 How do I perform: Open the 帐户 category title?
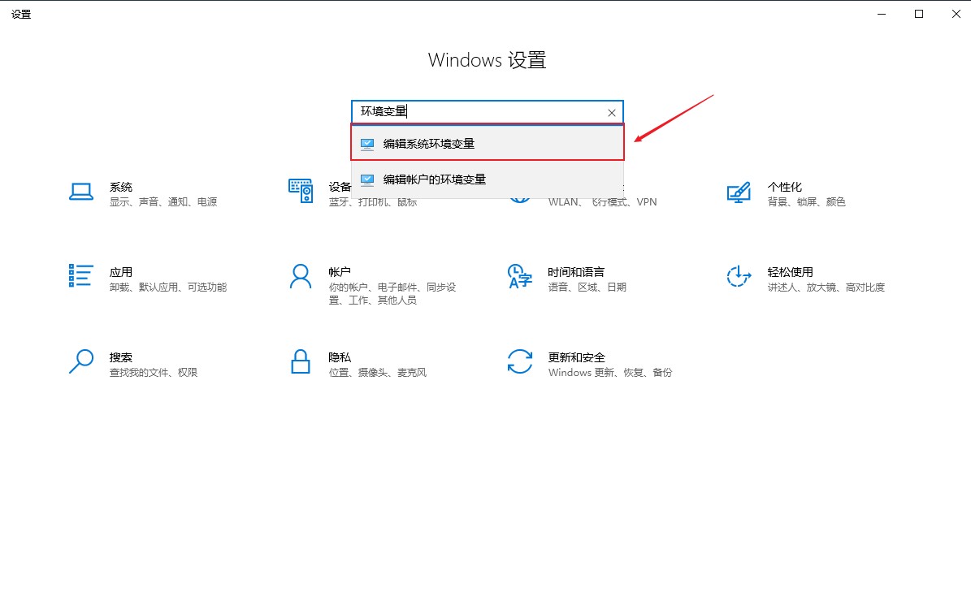[x=340, y=272]
